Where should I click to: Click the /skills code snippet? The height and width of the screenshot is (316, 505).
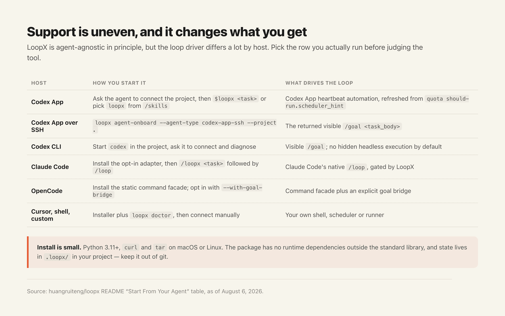click(x=156, y=106)
